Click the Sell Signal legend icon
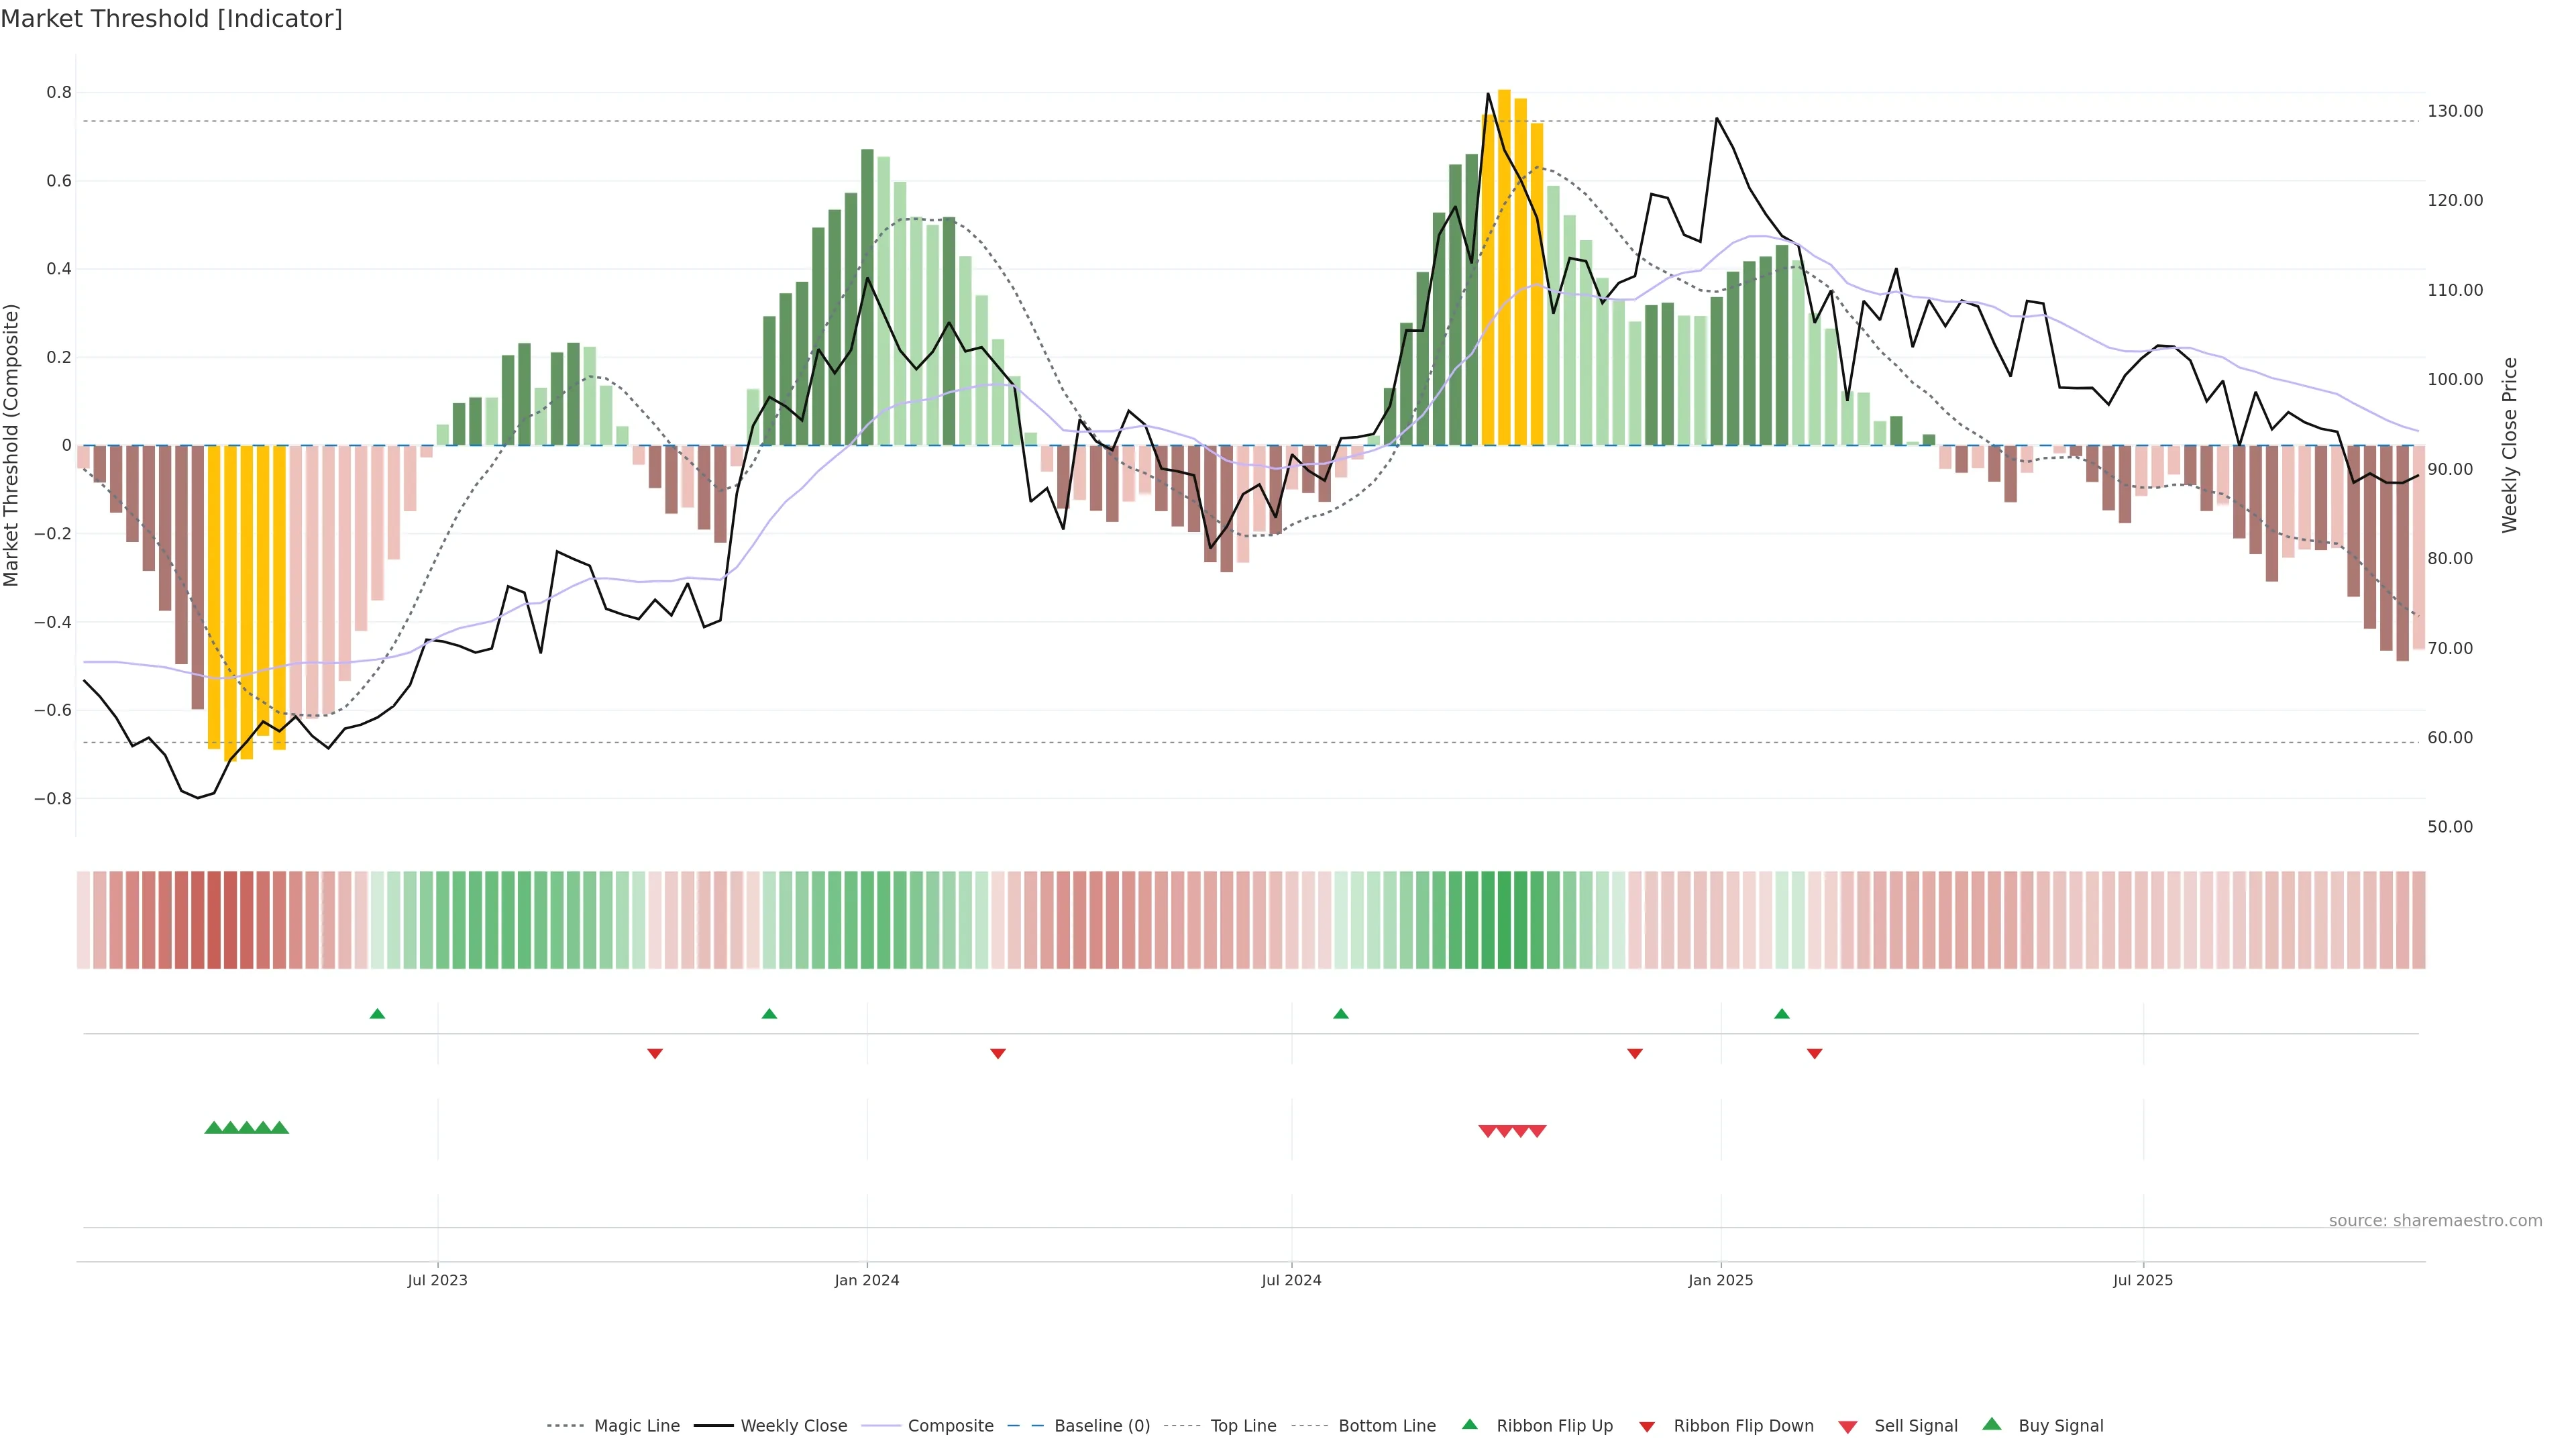 pos(1847,1427)
